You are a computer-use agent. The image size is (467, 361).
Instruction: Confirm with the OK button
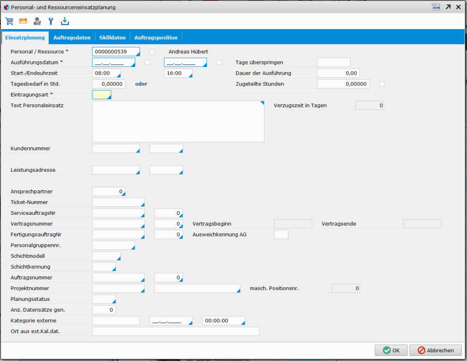pos(391,350)
